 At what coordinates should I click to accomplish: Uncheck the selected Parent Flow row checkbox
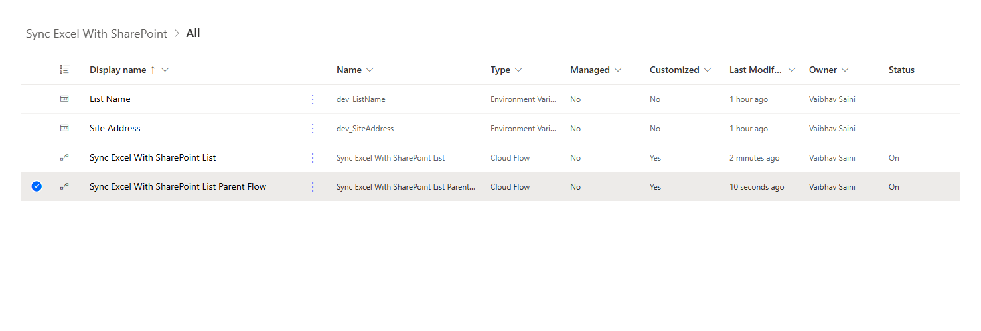37,187
